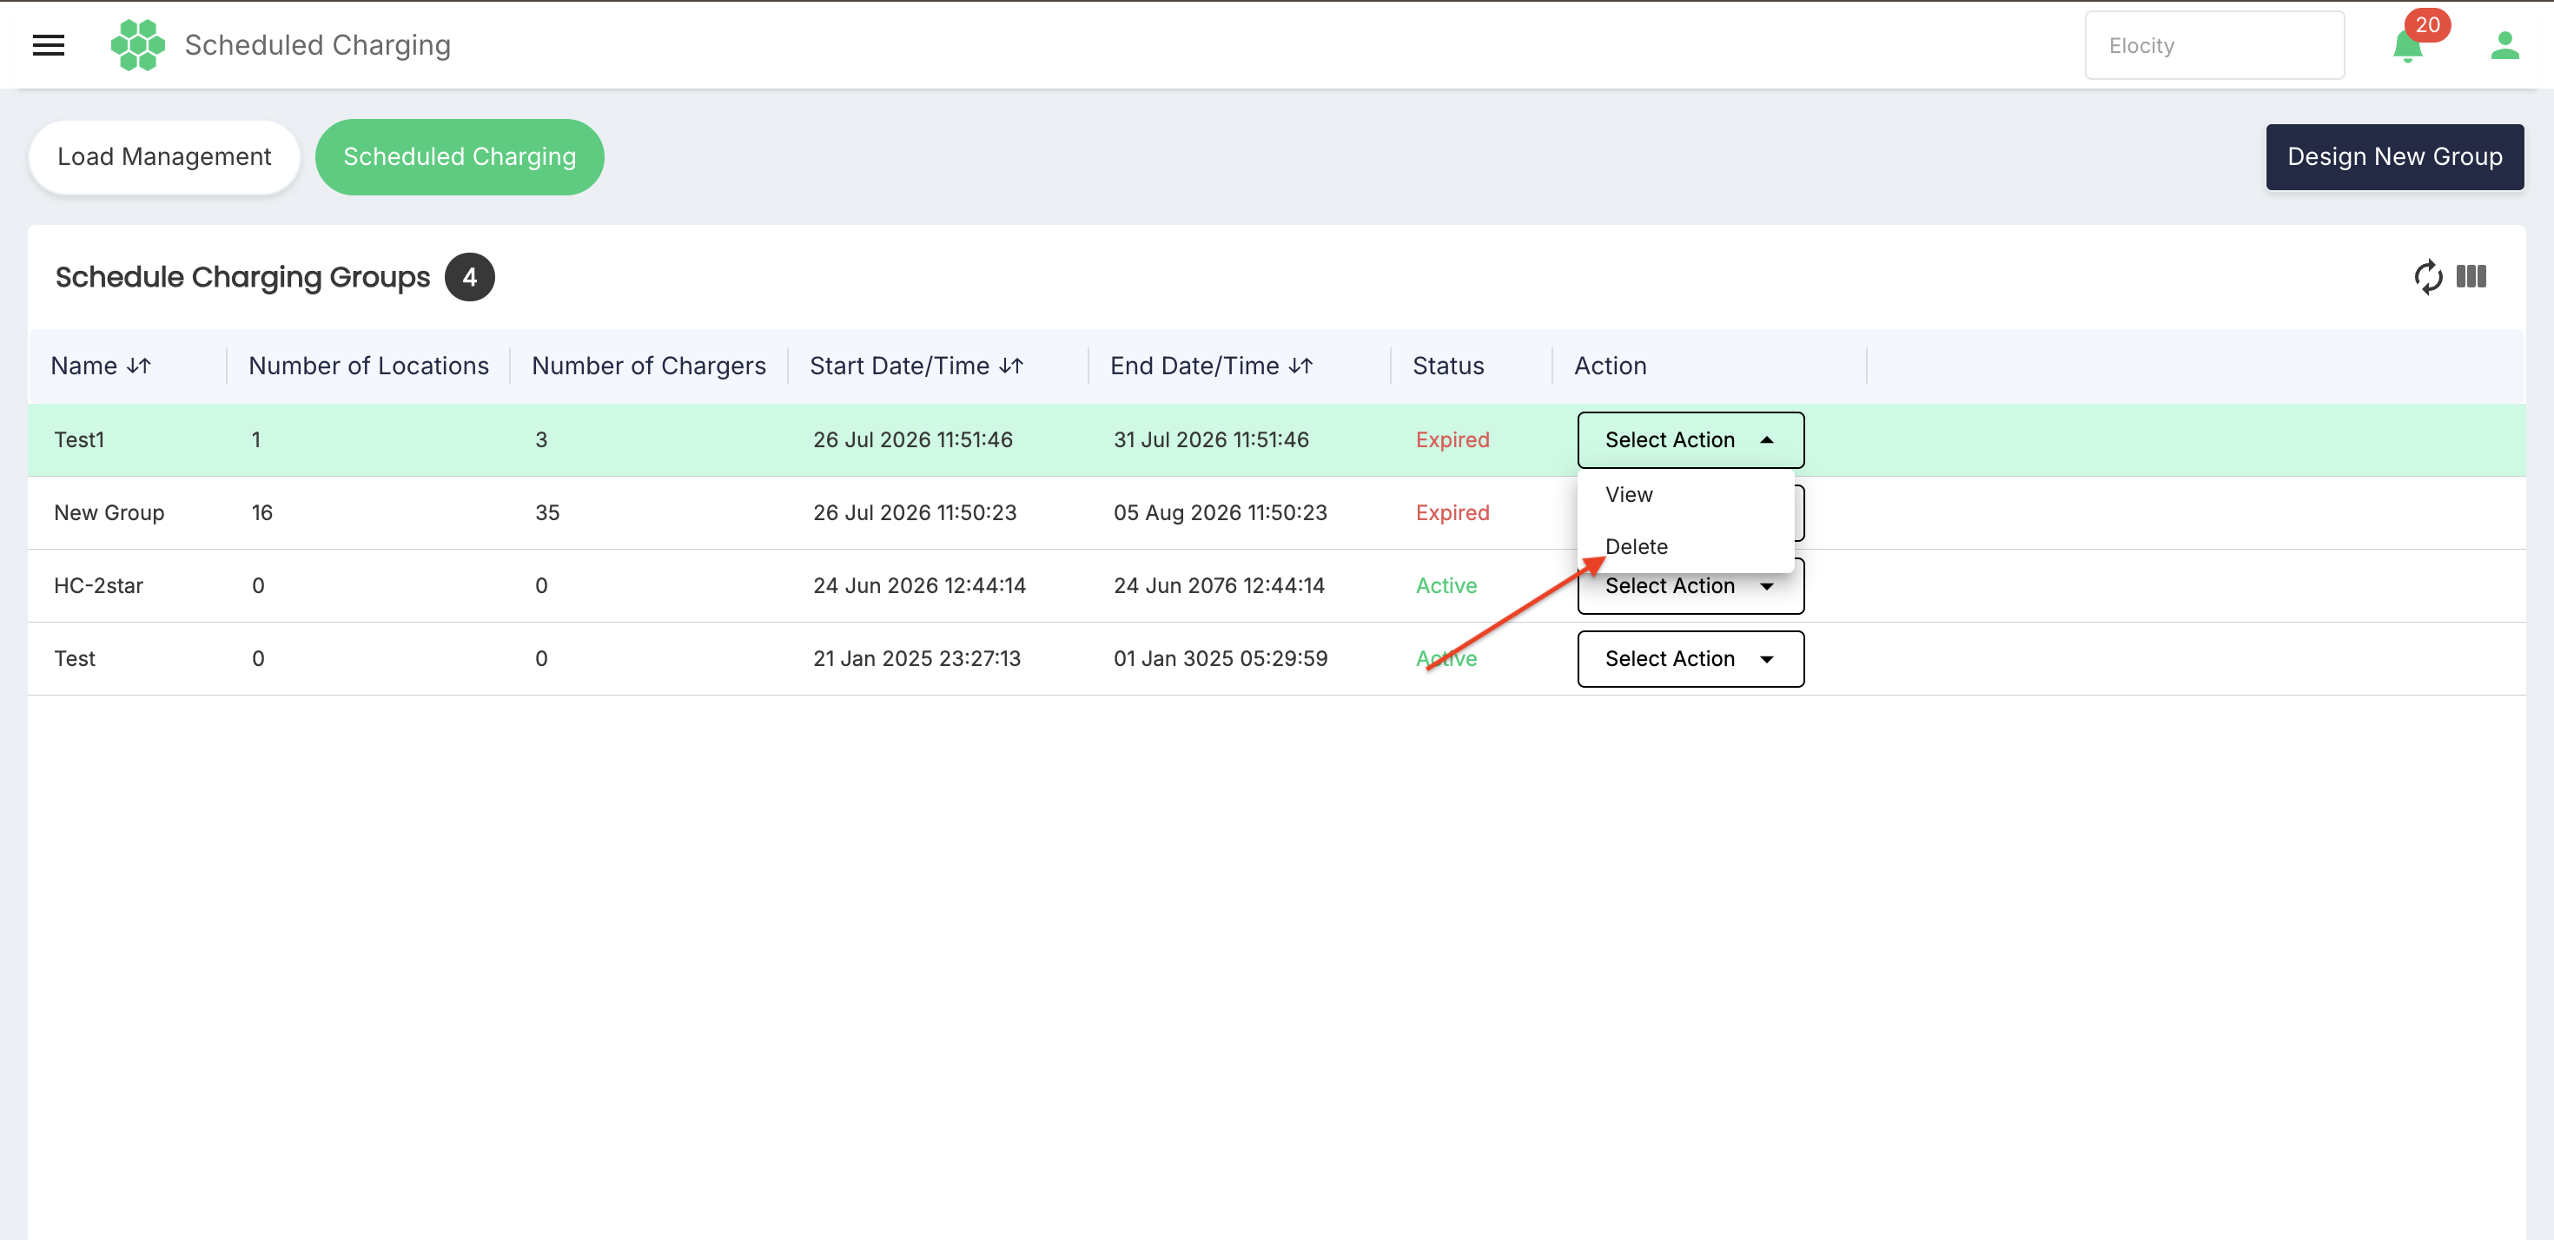Click end date 31 Jul 2026 11:51:46
Screen dimensions: 2554x1240
1211,440
